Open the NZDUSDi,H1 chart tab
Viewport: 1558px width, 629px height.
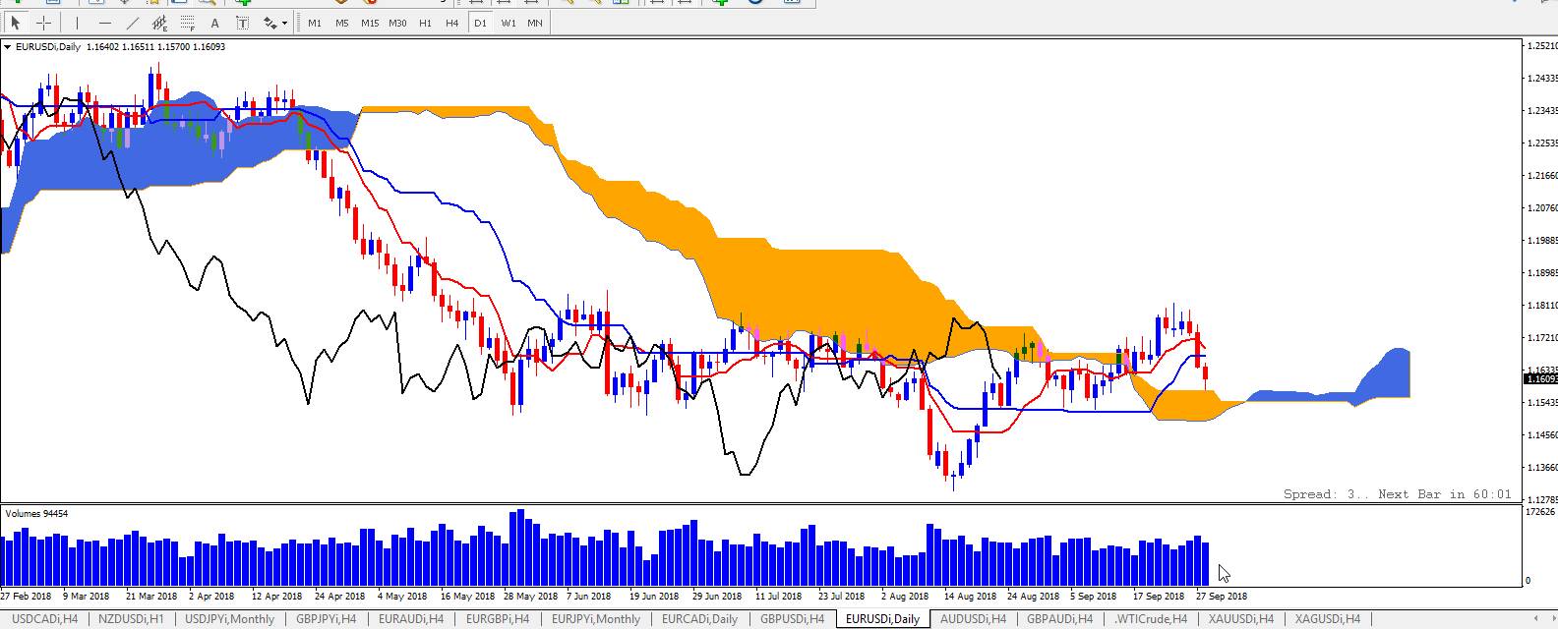(131, 619)
